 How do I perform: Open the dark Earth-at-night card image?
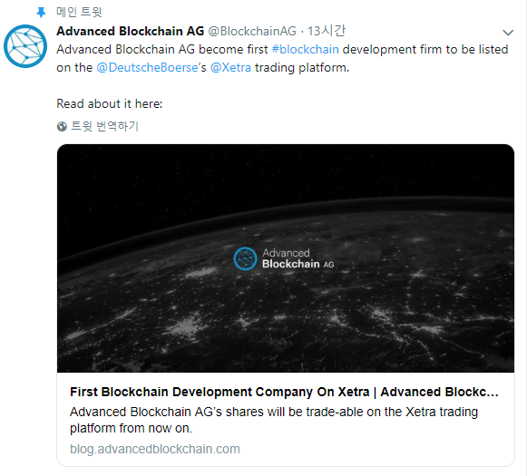286,258
